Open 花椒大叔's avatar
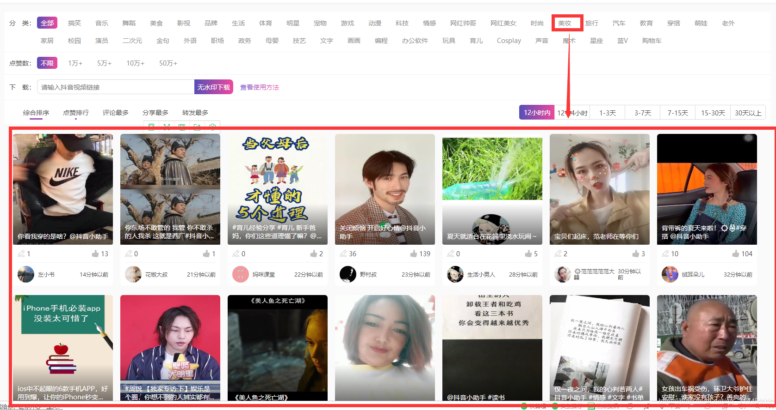776x410 pixels. [133, 274]
